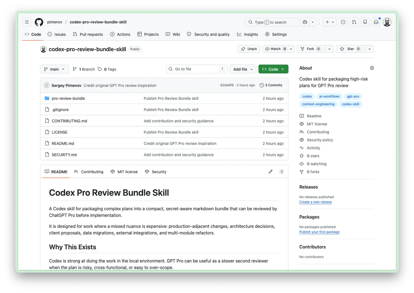Viewport: 414px width, 293px height.
Task: Open the issues icon in header
Action: point(343,22)
